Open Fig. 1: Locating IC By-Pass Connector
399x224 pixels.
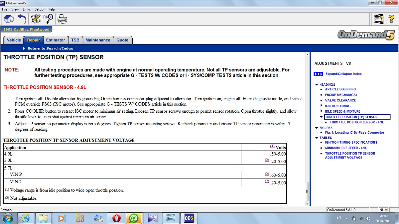pos(354,133)
